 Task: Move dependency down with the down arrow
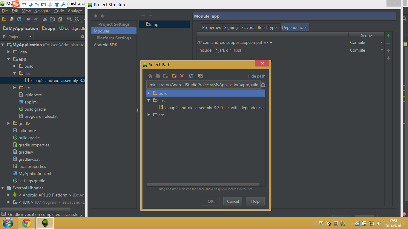[x=388, y=58]
